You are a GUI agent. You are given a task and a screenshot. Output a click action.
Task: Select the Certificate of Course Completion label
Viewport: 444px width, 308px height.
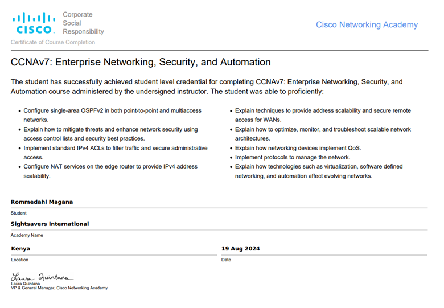tap(53, 42)
